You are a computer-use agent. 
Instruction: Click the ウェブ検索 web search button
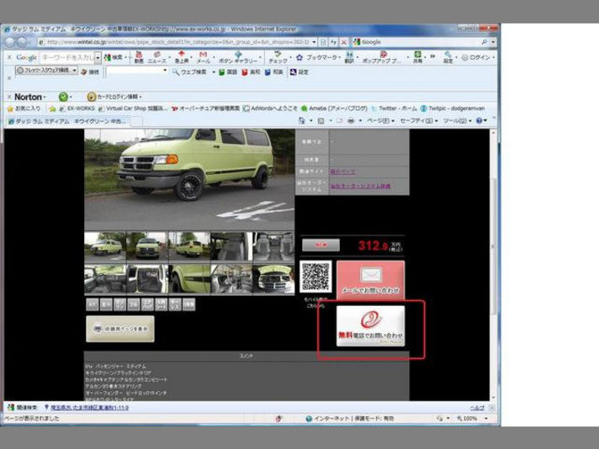(x=189, y=71)
